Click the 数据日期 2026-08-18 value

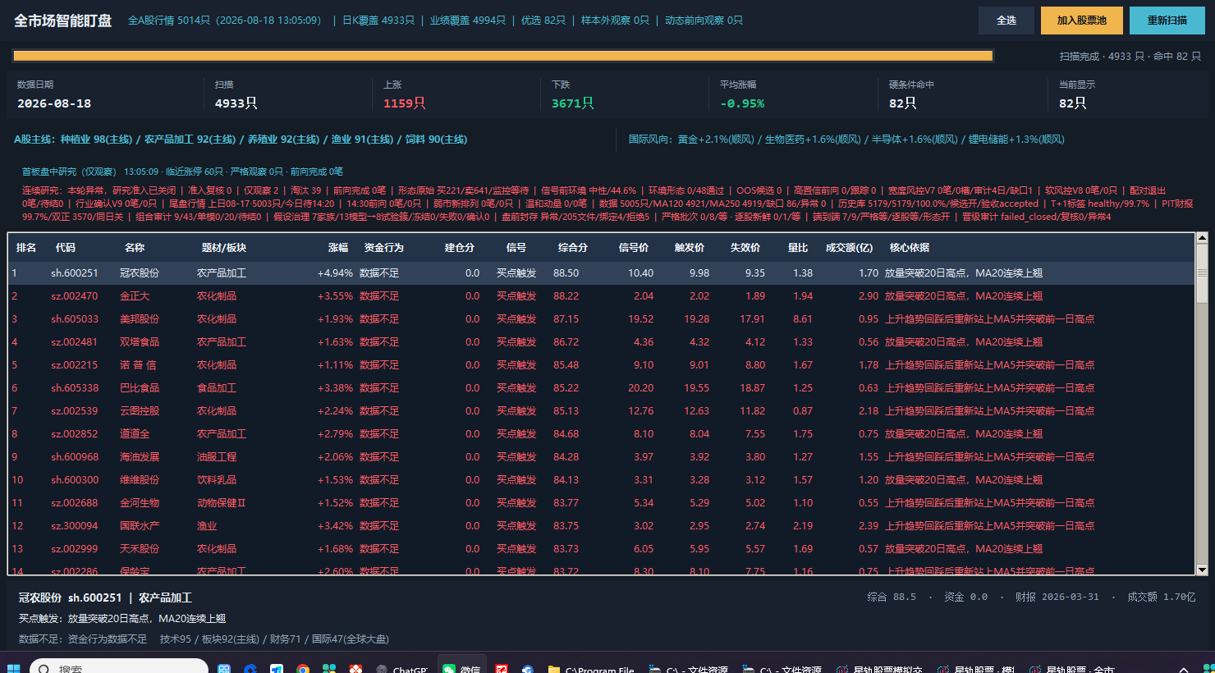click(54, 103)
